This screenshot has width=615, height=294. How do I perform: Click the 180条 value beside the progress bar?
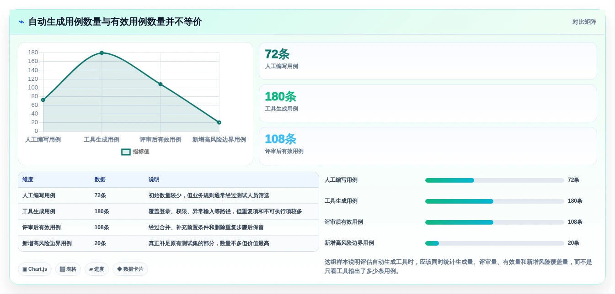pos(575,201)
